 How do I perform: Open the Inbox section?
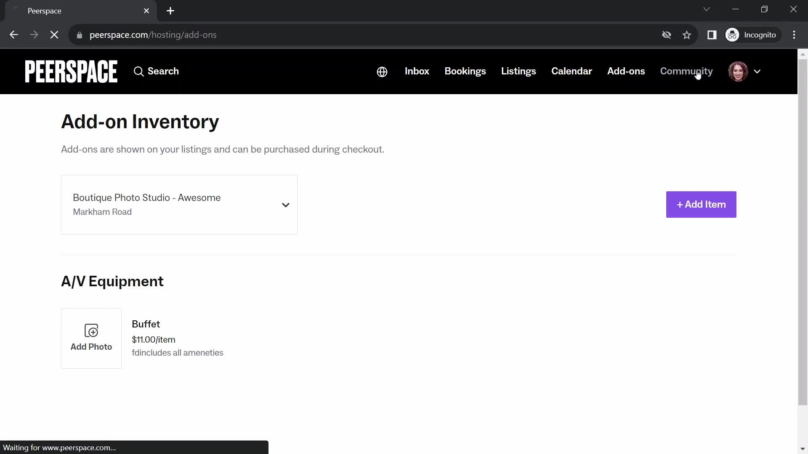(417, 71)
